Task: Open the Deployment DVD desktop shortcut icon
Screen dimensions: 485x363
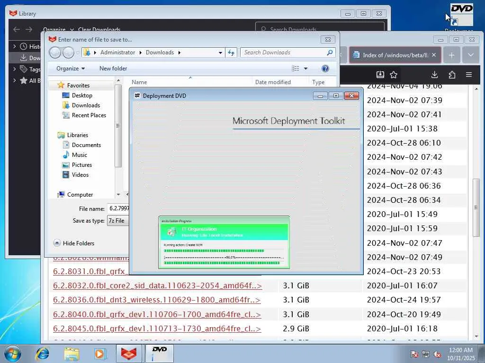Action: click(461, 15)
